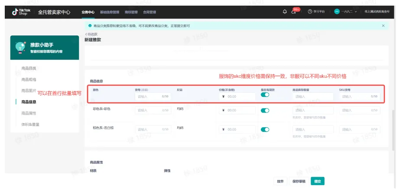
Task: Open the 业务中心 tab
Action: (88, 12)
